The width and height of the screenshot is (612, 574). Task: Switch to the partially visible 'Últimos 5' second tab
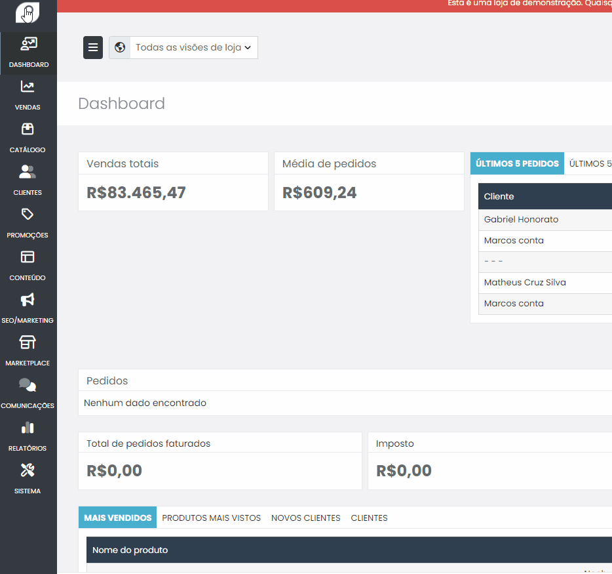pos(590,163)
